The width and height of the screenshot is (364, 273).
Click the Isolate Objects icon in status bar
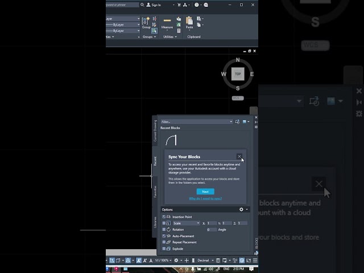(x=235, y=260)
